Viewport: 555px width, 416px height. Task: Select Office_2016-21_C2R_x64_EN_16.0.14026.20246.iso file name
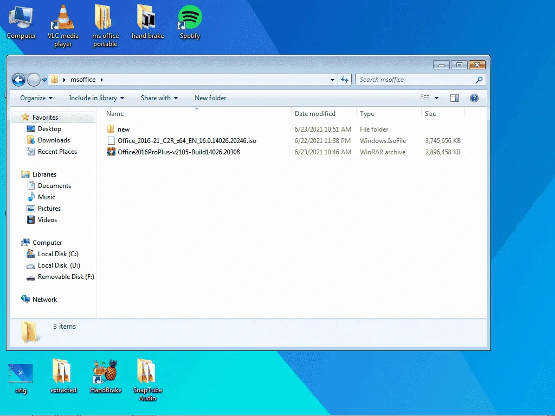pyautogui.click(x=187, y=140)
